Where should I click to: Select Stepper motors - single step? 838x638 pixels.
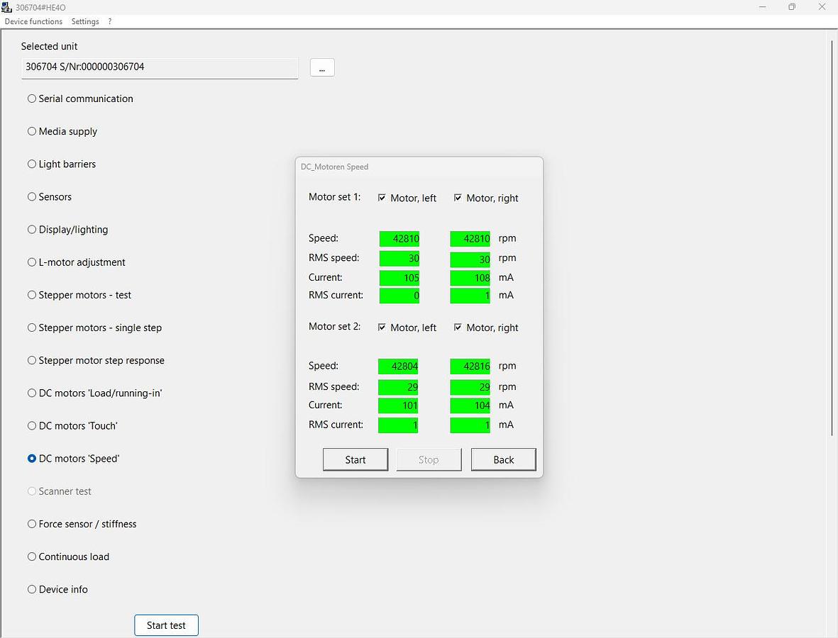click(32, 328)
